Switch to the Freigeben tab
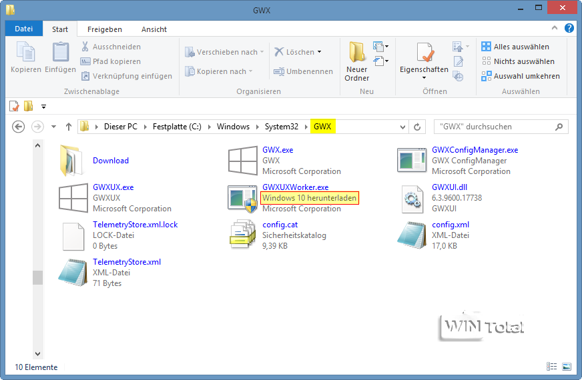This screenshot has width=582, height=380. pos(105,29)
